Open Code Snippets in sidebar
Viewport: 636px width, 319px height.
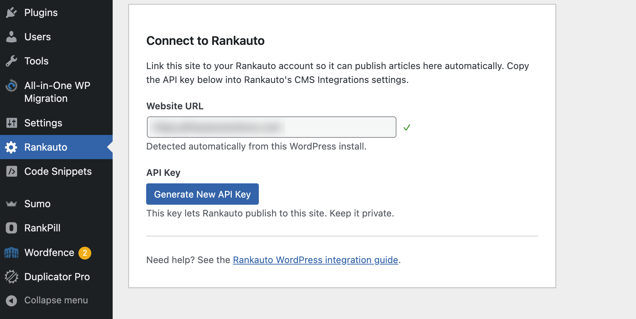(56, 171)
